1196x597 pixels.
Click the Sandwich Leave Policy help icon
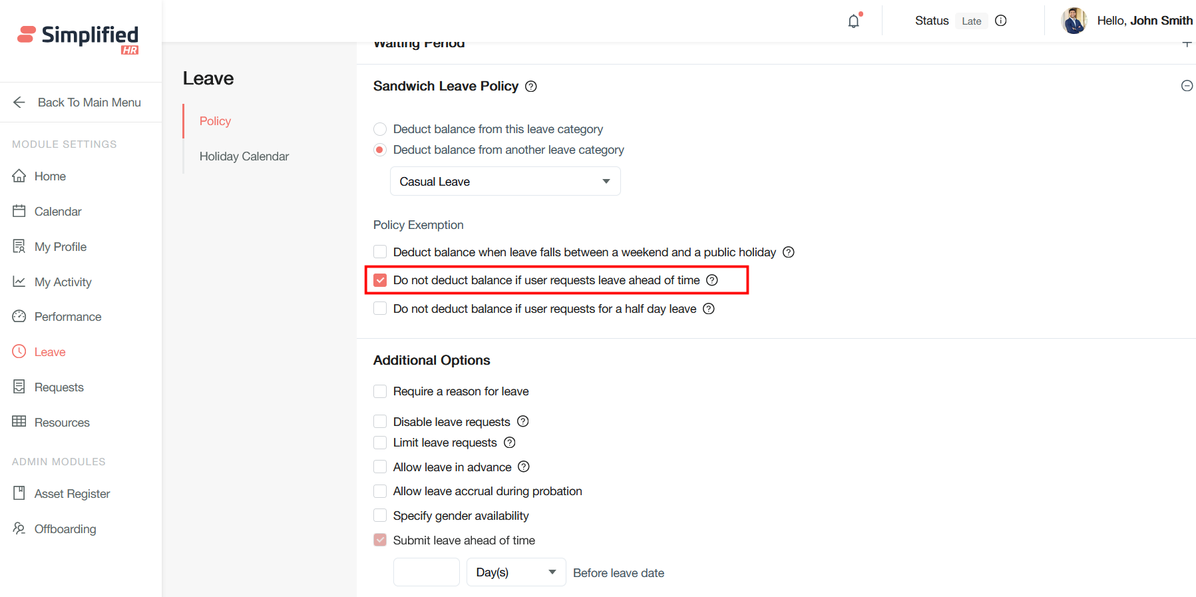click(x=531, y=87)
